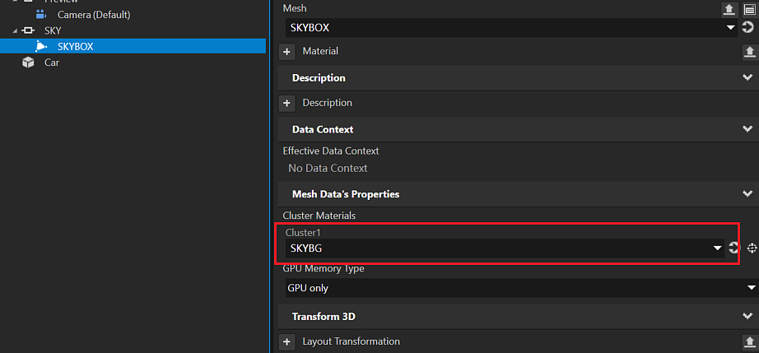Collapse the Mesh Data's Properties section
The image size is (759, 353).
(x=747, y=194)
